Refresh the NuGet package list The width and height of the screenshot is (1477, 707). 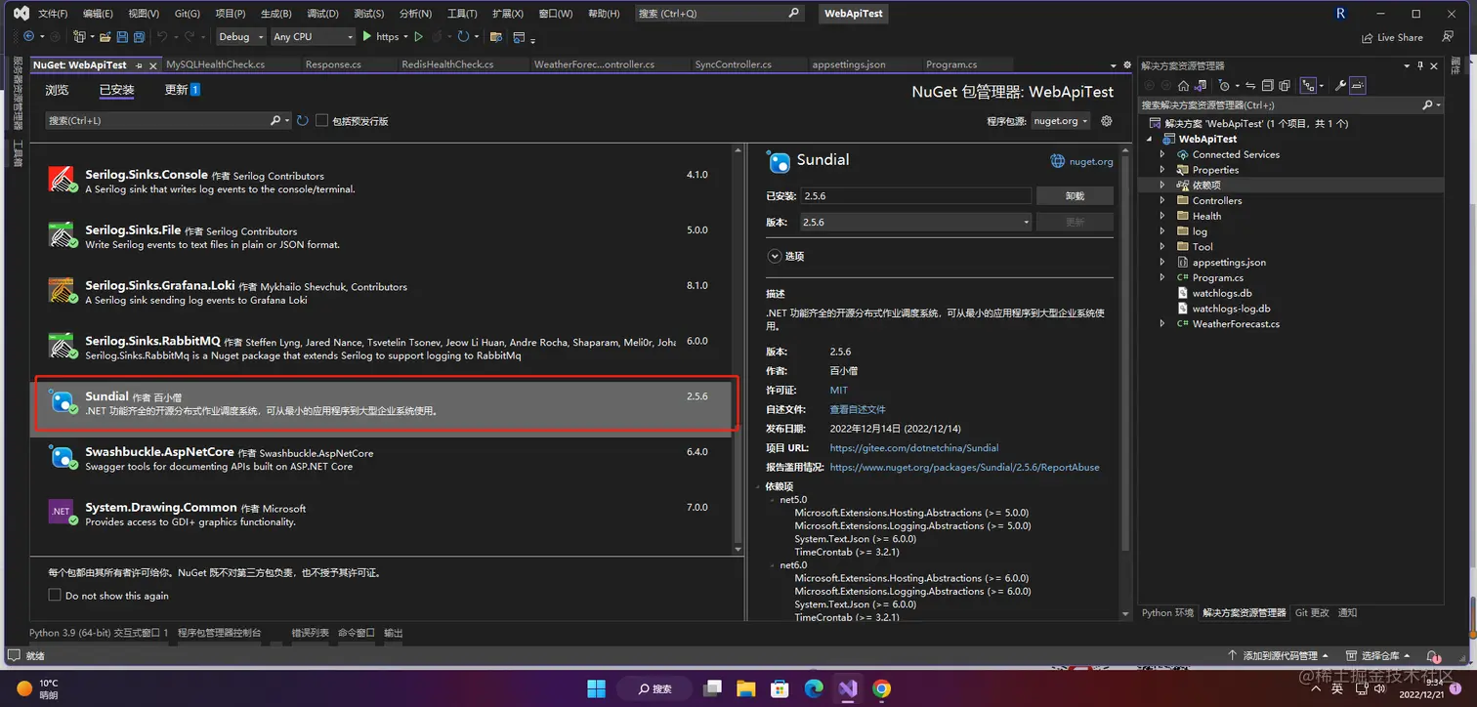click(x=303, y=121)
